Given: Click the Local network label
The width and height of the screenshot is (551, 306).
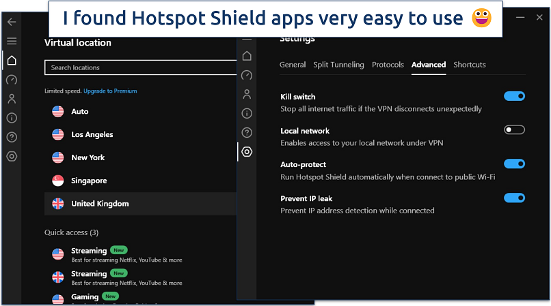Looking at the screenshot, I should click(x=305, y=131).
